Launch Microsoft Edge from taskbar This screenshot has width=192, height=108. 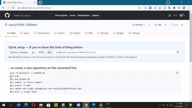pyautogui.click(x=26, y=105)
